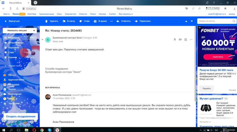Open Combo portal link
The width and height of the screenshot is (237, 132).
(112, 14)
